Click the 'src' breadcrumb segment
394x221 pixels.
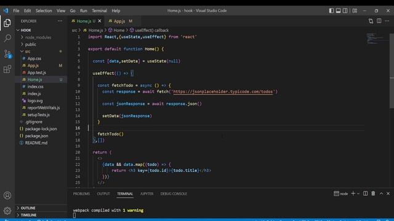(74, 30)
